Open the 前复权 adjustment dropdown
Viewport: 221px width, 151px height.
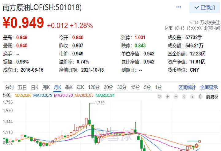[212, 97]
